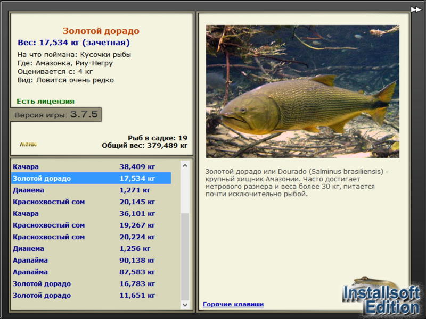The height and width of the screenshot is (319, 426).
Task: Click the На что поймана: Кусочки рыбы line
Action: pyautogui.click(x=74, y=55)
